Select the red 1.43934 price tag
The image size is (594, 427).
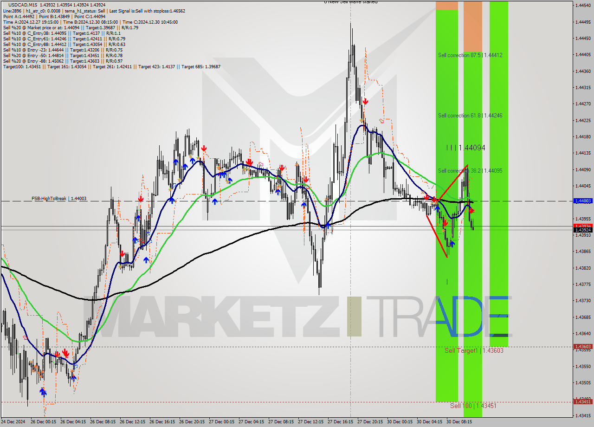[x=583, y=226]
